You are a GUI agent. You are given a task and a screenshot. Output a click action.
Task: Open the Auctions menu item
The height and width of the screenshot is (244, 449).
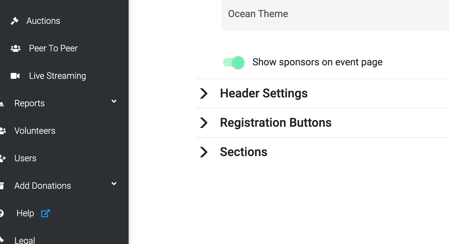43,21
